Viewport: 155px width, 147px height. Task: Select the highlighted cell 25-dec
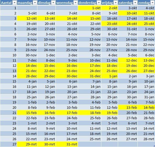(x=110, y=71)
